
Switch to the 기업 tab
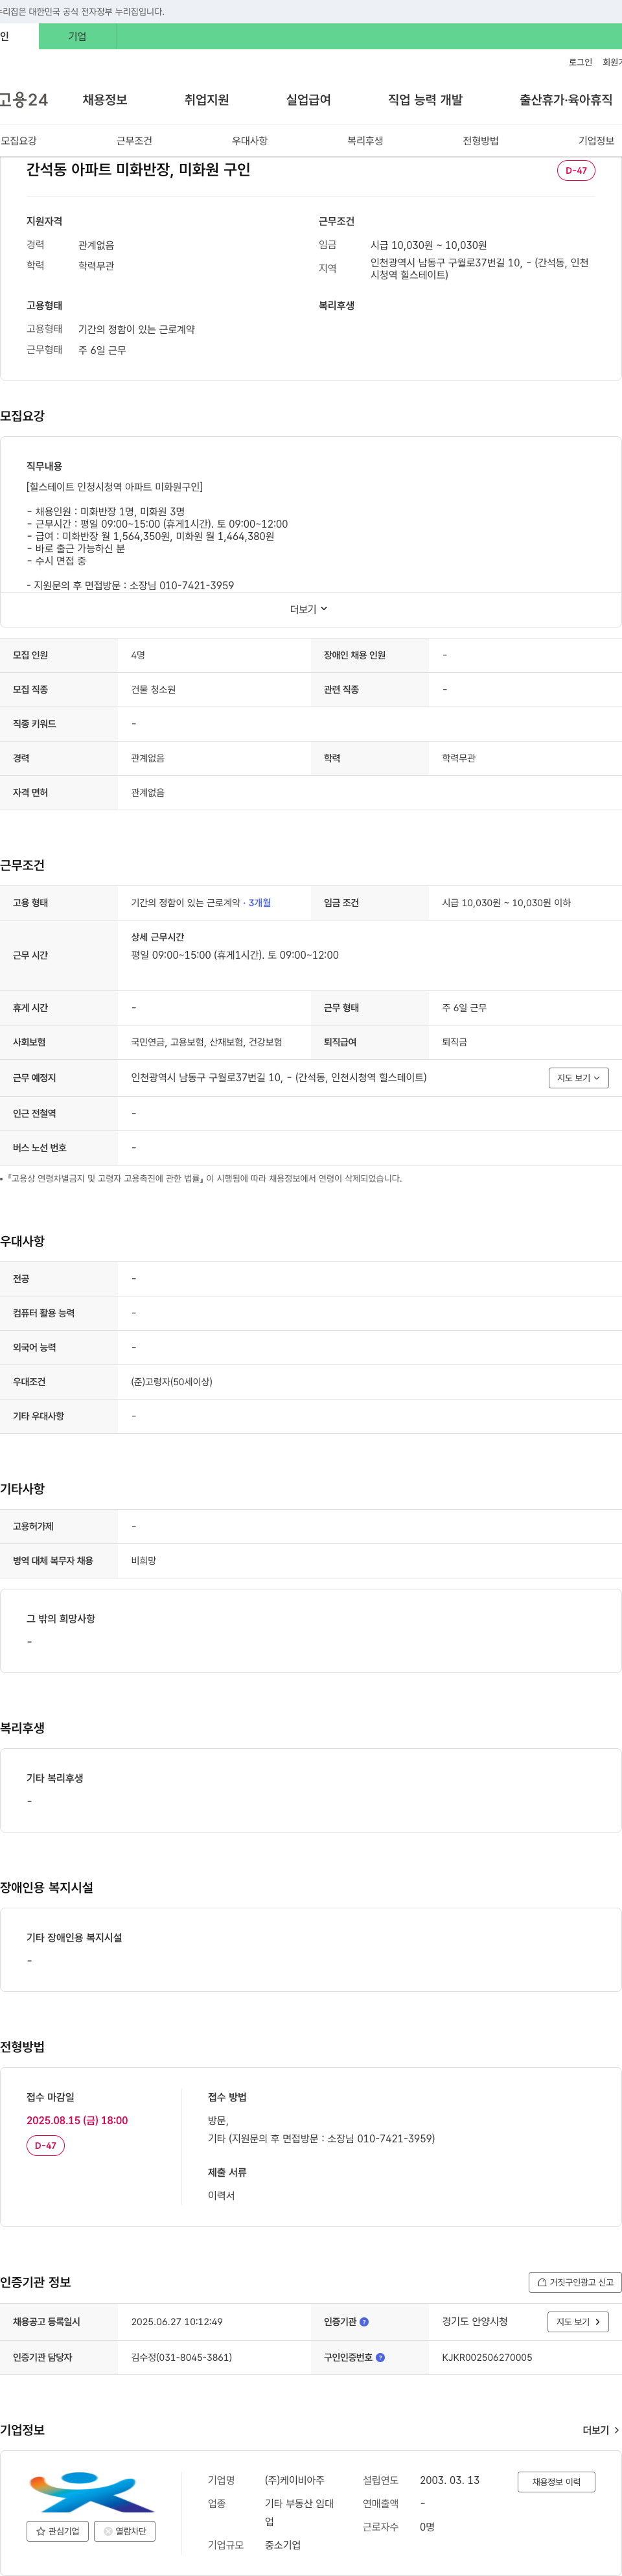[77, 36]
